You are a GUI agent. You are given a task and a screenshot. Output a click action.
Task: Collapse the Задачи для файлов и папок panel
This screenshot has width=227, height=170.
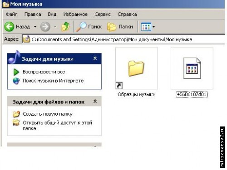click(95, 101)
